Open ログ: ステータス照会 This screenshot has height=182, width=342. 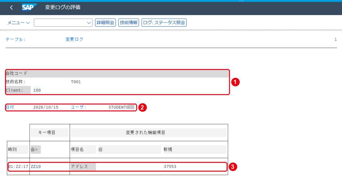[x=164, y=23]
